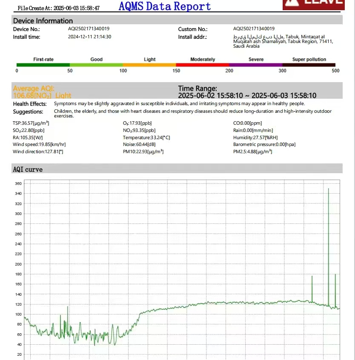This screenshot has height=360, width=355.
Task: Click the light green Good scale bar
Action: point(96,65)
